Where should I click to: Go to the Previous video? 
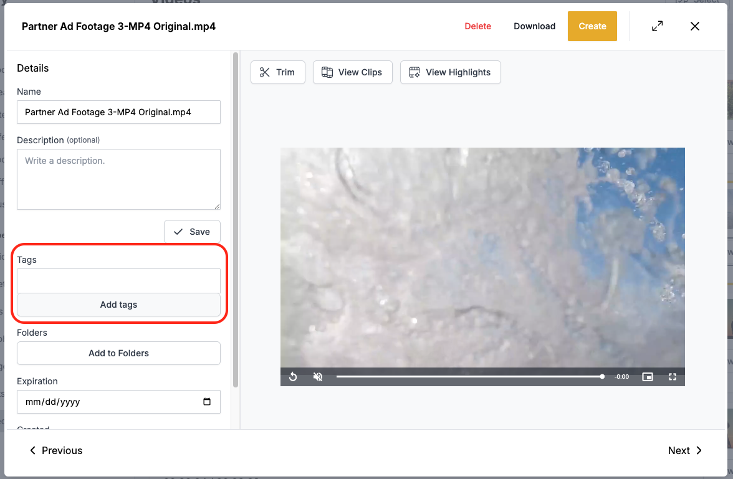pyautogui.click(x=55, y=450)
